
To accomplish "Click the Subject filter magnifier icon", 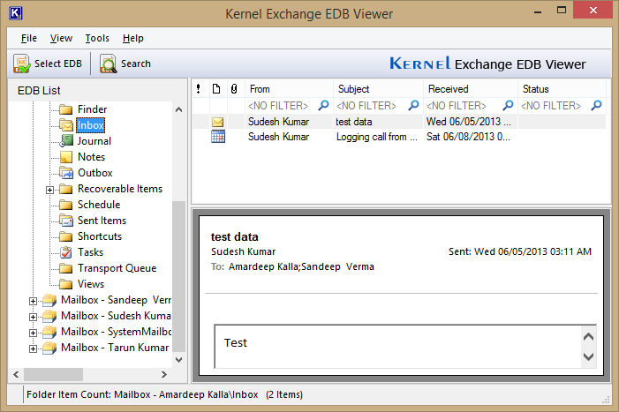I will (x=413, y=106).
